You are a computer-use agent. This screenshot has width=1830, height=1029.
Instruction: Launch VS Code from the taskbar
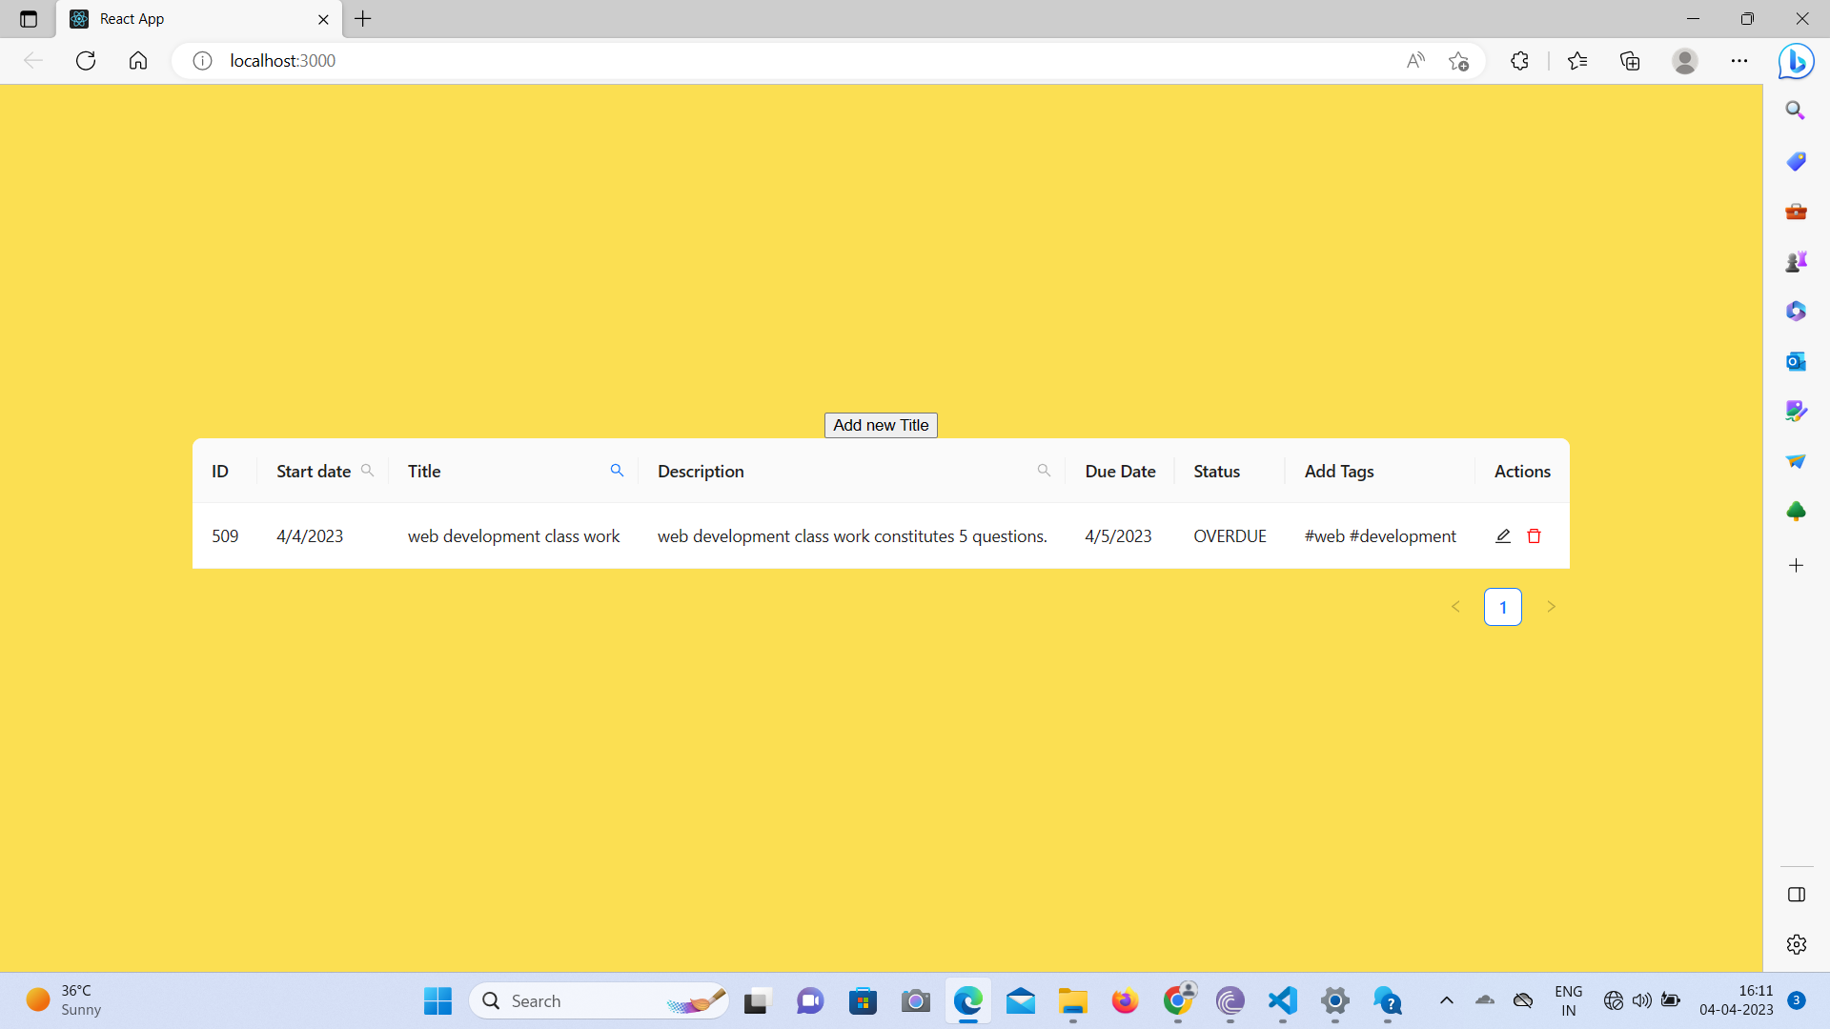pos(1282,1000)
